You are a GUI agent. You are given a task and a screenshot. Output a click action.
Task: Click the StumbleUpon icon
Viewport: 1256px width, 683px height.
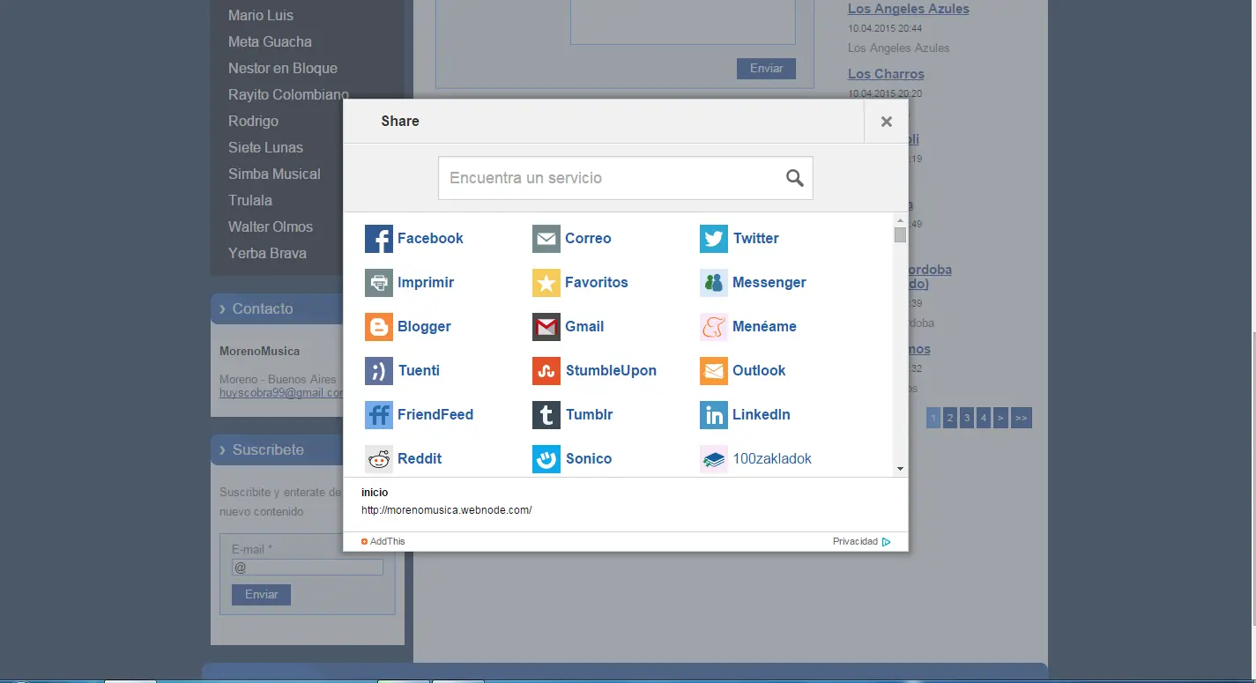click(546, 371)
